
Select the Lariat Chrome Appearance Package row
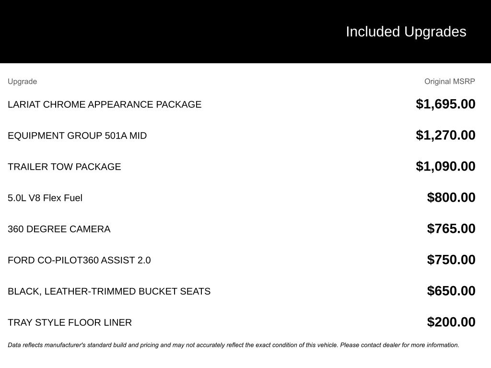pyautogui.click(x=105, y=104)
